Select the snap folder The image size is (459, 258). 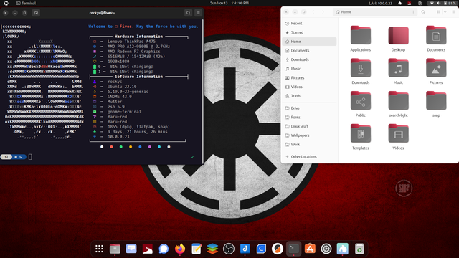[x=436, y=105]
